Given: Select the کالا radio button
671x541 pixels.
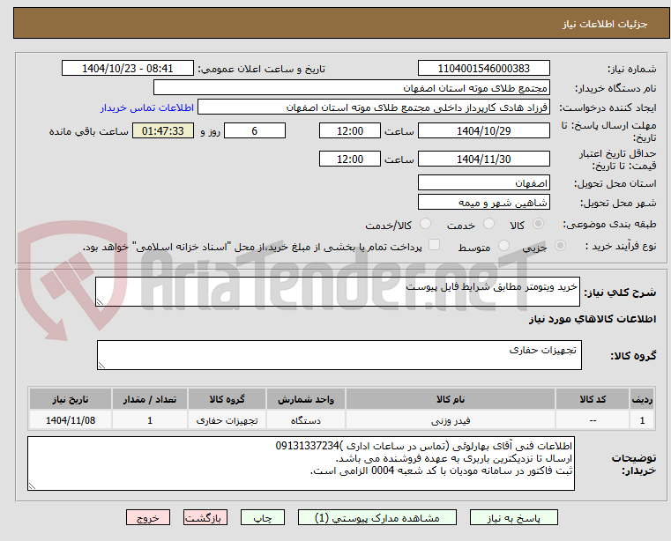Looking at the screenshot, I should [539, 224].
